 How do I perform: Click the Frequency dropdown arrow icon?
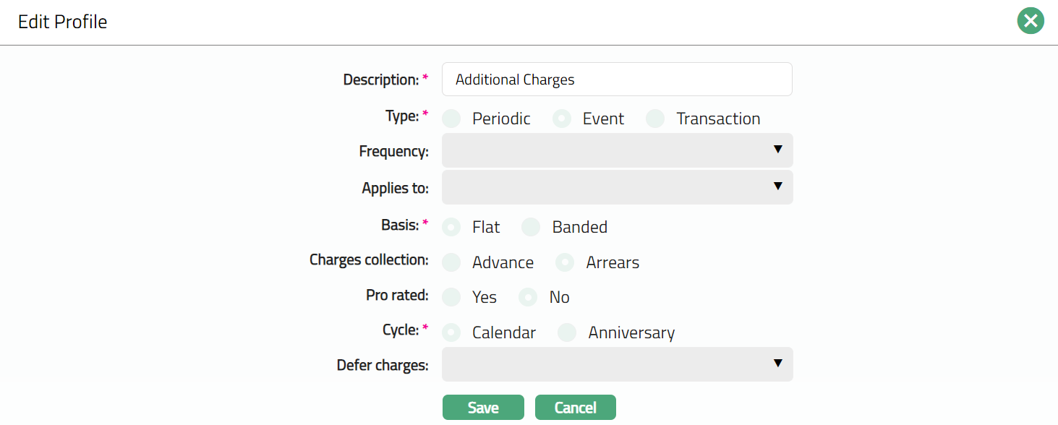pos(778,150)
